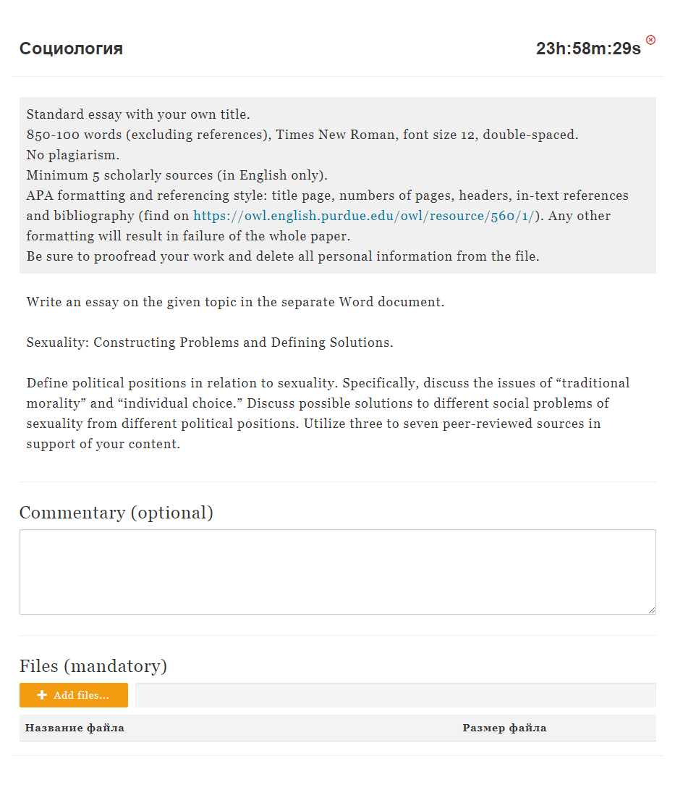Click the countdown timer display
675x790 pixels.
point(587,49)
